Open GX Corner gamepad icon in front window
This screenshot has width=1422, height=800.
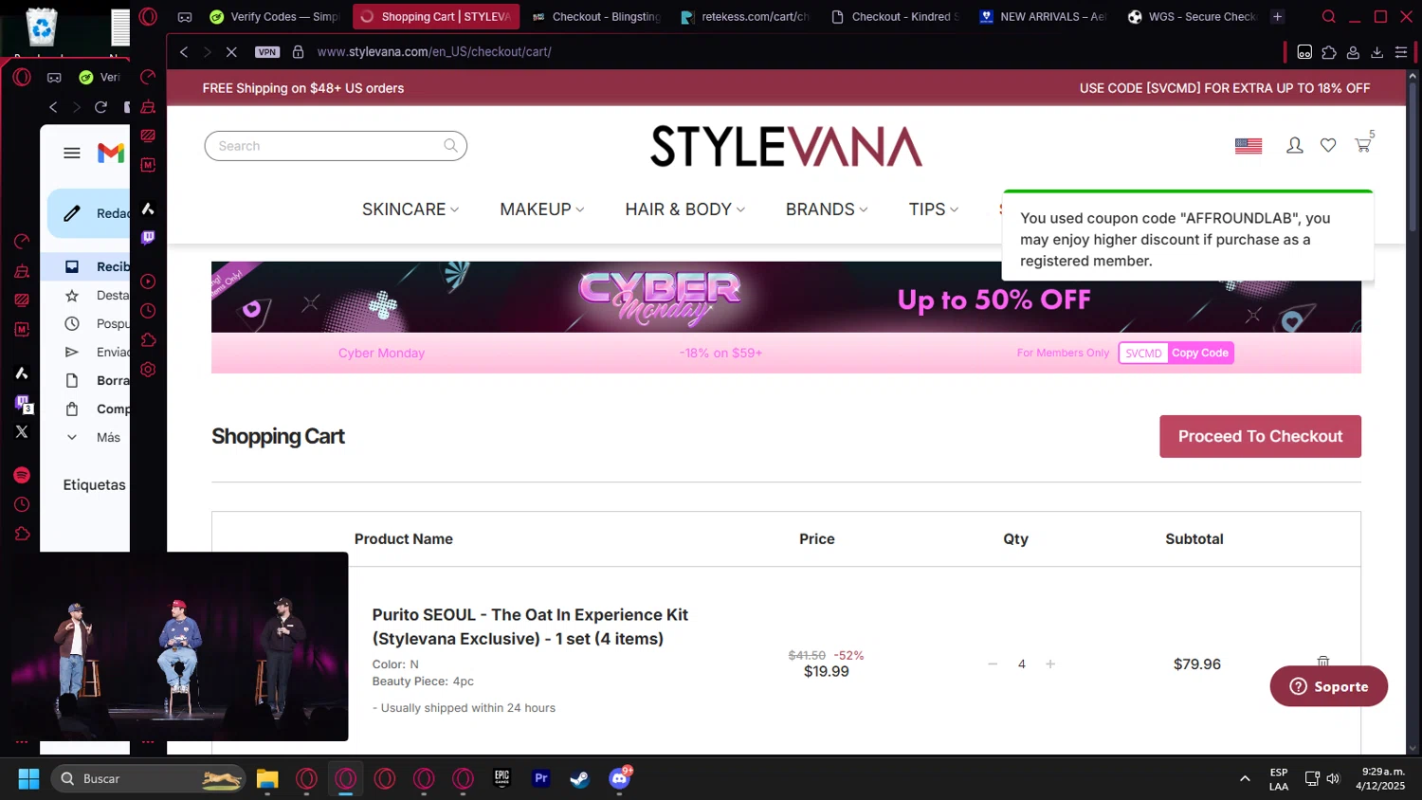(x=185, y=17)
